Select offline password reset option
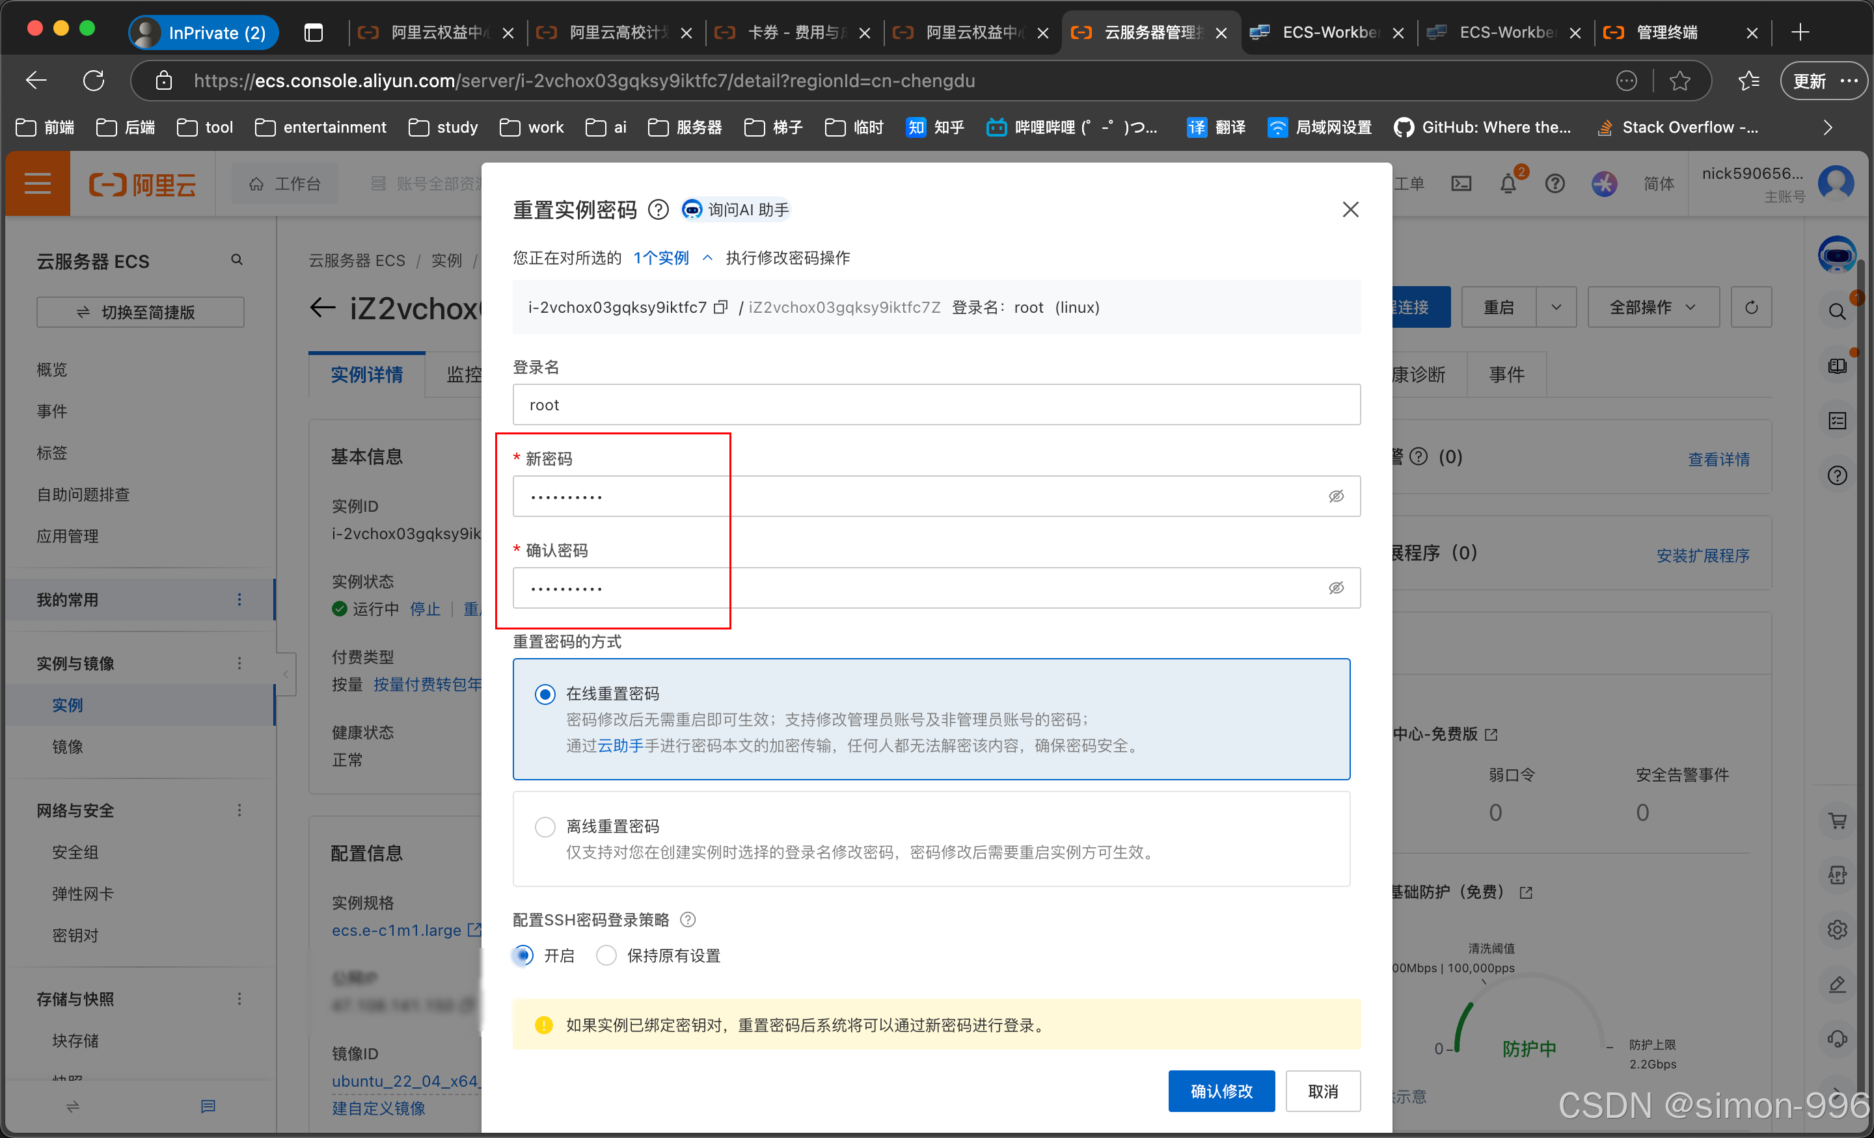The image size is (1874, 1138). coord(545,827)
